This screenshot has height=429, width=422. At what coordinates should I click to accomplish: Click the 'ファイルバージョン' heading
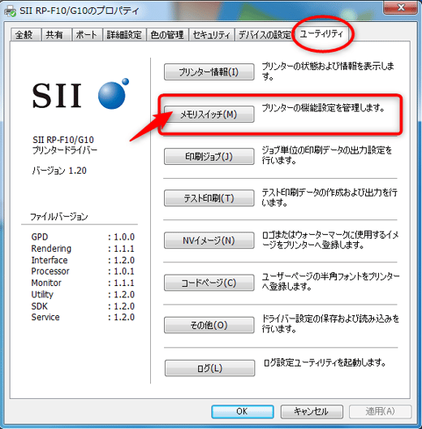58,217
